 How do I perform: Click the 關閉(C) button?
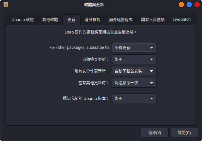coord(184,133)
